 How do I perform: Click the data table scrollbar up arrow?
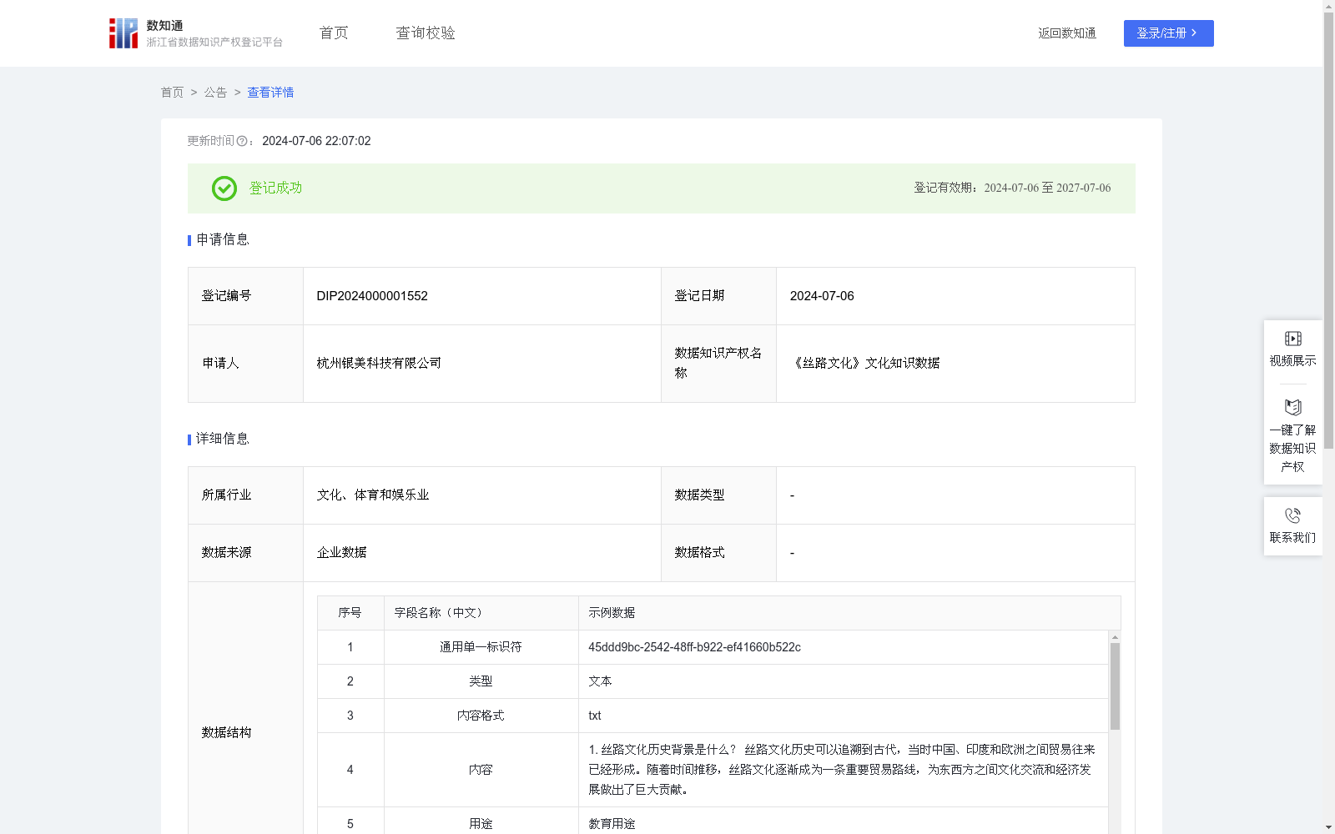click(x=1115, y=637)
